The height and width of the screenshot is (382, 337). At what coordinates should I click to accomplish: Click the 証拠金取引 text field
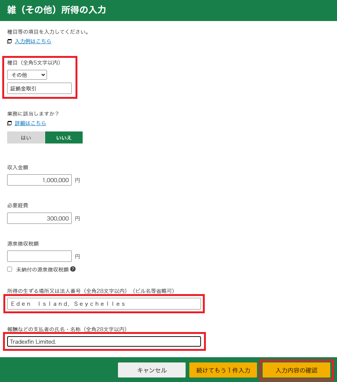(x=39, y=88)
